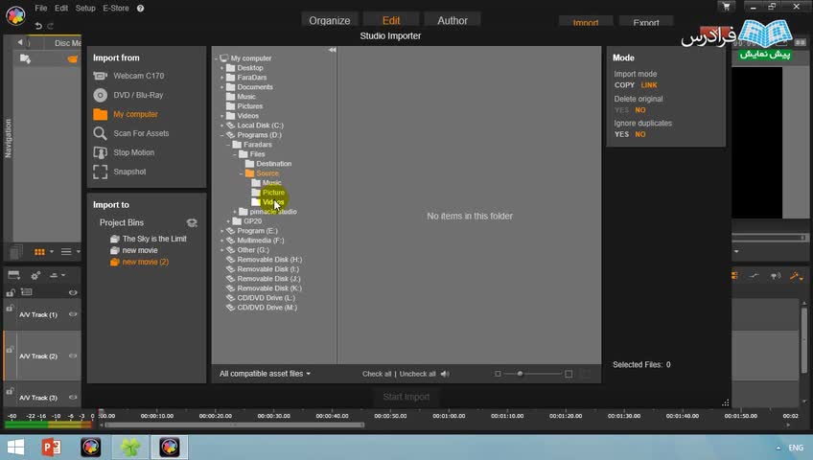Click the thumbnail size slider handle
This screenshot has width=813, height=460.
click(x=520, y=374)
